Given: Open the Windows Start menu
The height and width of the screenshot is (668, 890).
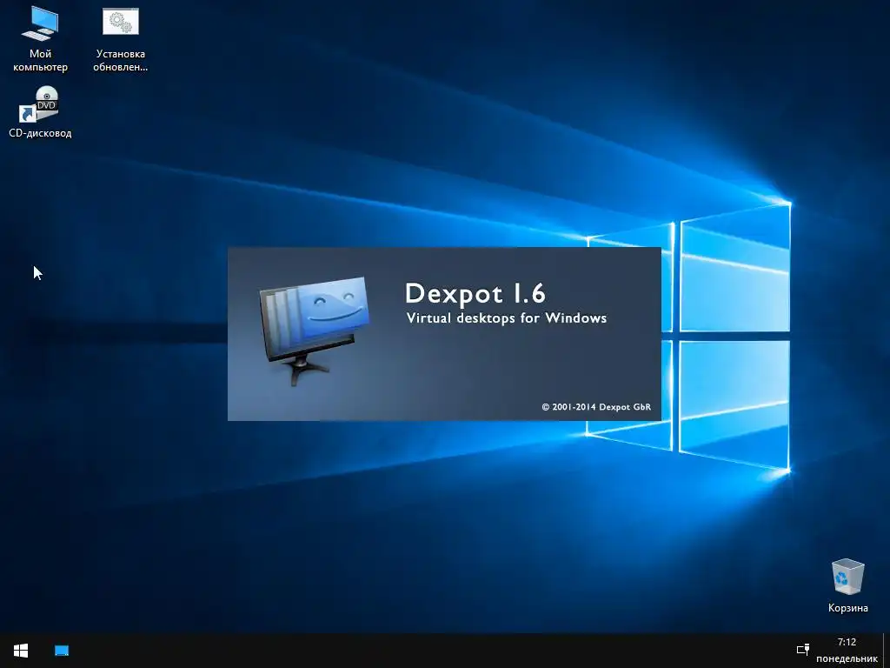Looking at the screenshot, I should [x=21, y=651].
